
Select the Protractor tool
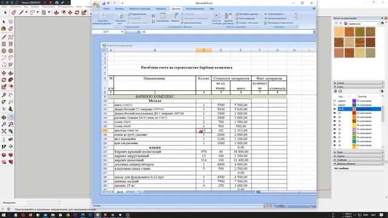(x=4, y=102)
